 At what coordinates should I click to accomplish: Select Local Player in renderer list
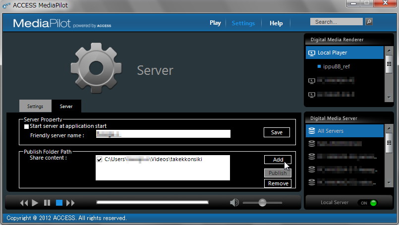tap(344, 53)
